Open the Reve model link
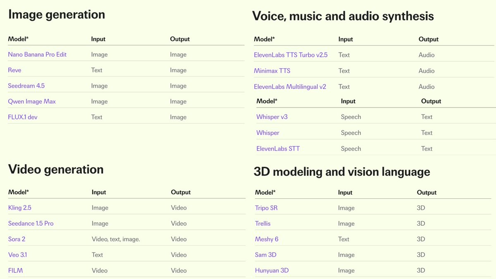This screenshot has width=496, height=279. [14, 70]
